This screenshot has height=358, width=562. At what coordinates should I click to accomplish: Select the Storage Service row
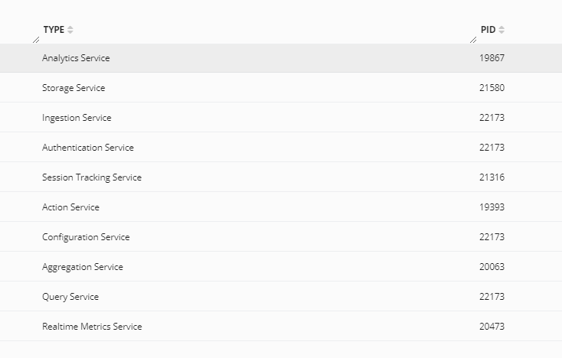74,88
